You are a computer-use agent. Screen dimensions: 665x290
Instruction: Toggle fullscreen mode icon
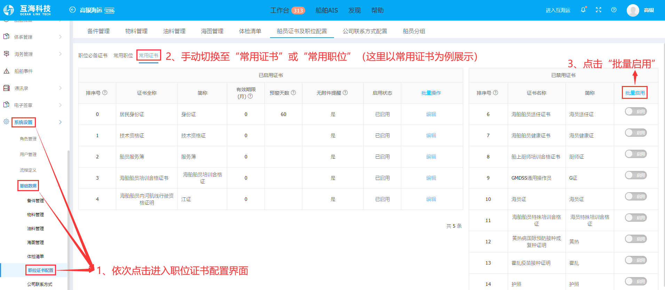click(599, 10)
